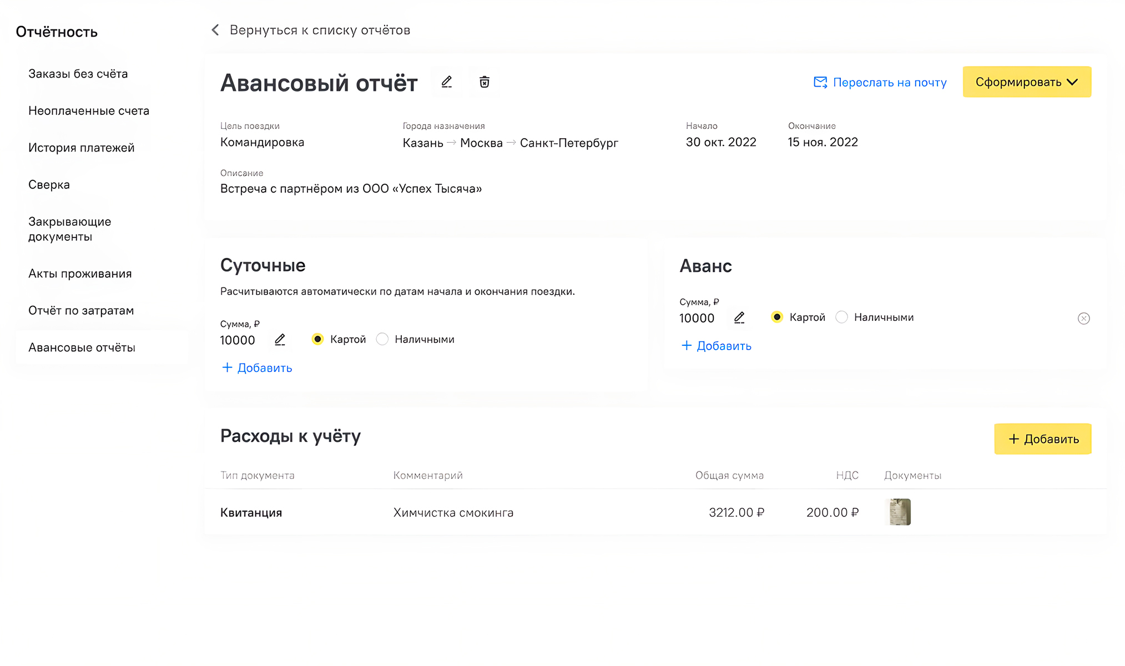Click plus icon Добавить under Суточные
This screenshot has width=1125, height=666.
(227, 367)
